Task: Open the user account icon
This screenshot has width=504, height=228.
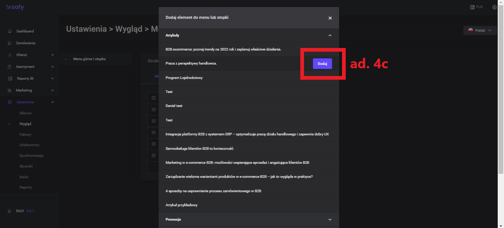Action: [494, 7]
